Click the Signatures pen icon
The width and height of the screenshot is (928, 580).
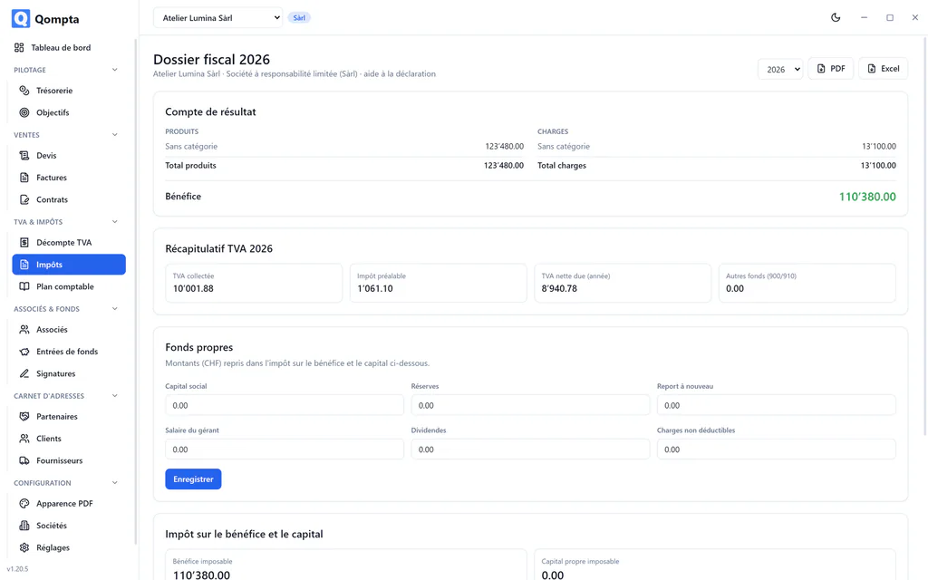coord(24,373)
